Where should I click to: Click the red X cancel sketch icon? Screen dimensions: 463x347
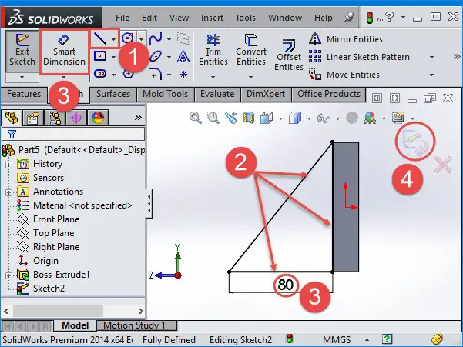click(x=443, y=165)
